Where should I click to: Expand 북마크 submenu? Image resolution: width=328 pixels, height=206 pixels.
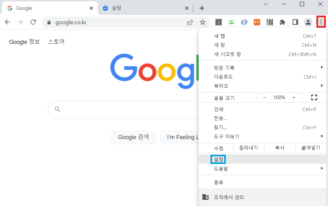click(263, 86)
